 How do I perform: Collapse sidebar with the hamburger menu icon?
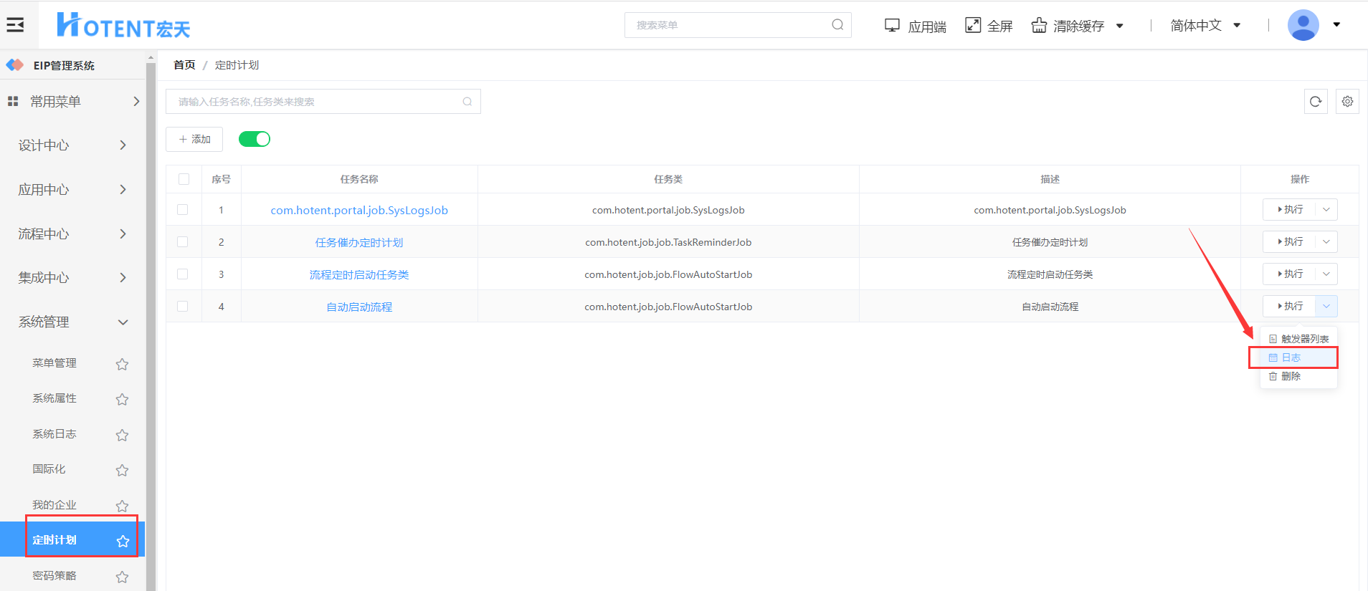tap(15, 25)
